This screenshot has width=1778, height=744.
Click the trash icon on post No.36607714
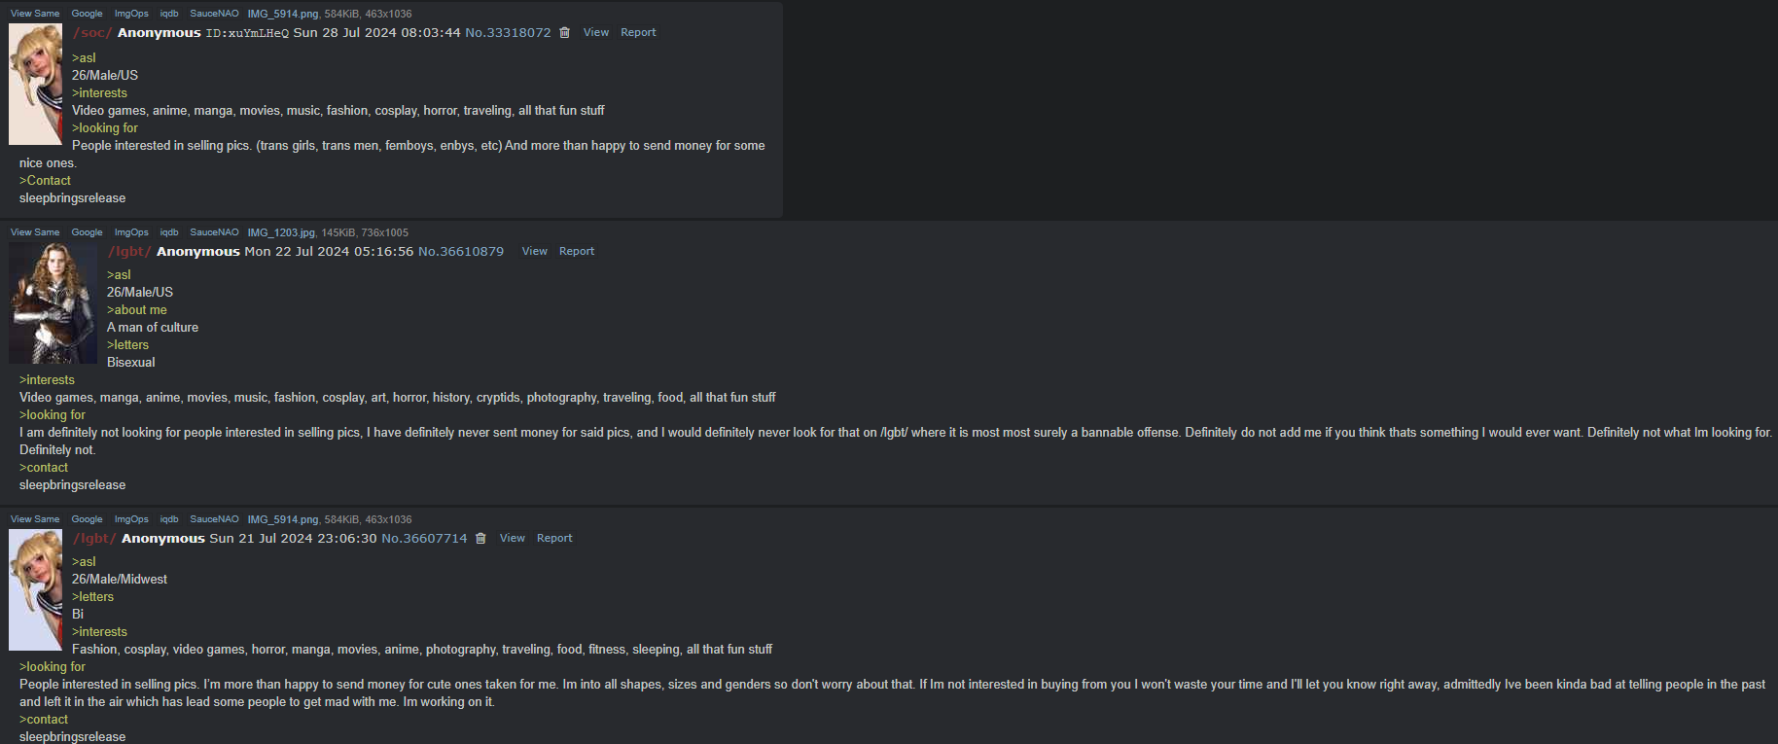(480, 539)
